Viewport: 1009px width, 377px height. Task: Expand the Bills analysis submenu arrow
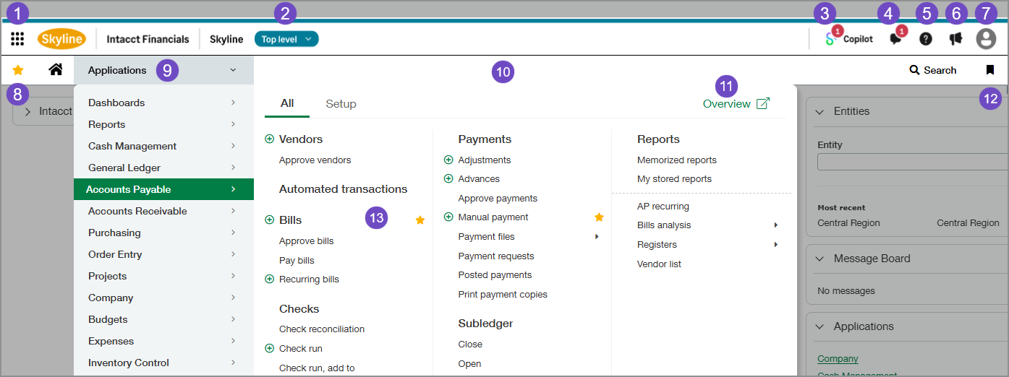pos(776,225)
